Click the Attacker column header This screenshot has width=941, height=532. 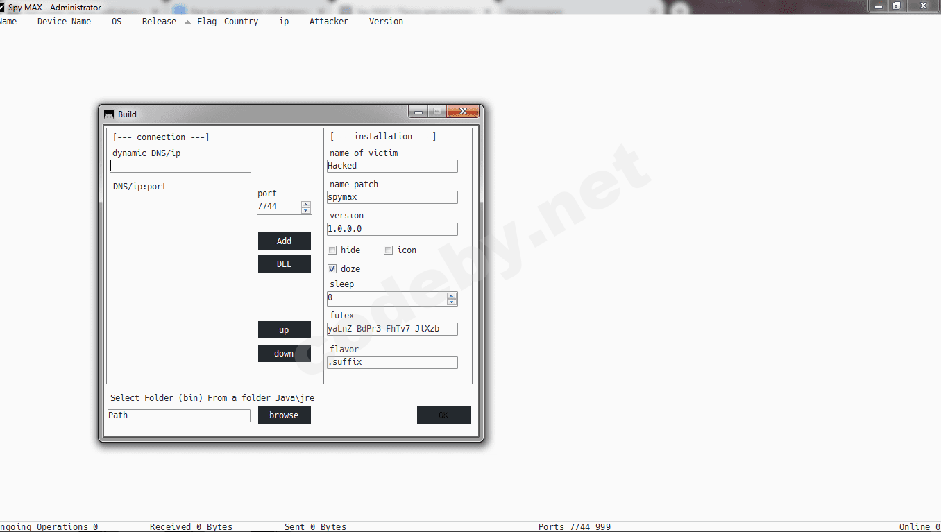tap(329, 22)
